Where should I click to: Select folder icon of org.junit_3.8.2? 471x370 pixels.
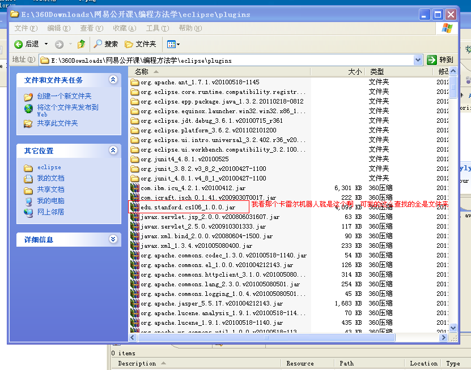pyautogui.click(x=135, y=169)
